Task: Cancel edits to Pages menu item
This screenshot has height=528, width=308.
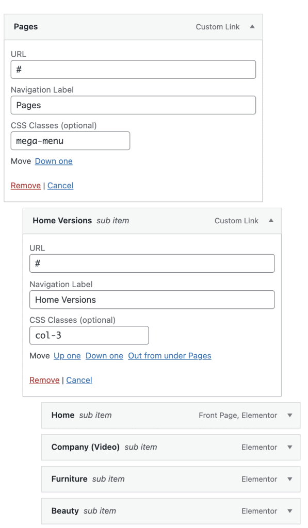Action: click(60, 186)
